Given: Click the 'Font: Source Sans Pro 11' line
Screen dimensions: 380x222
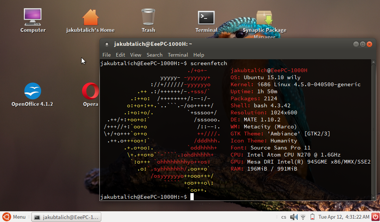Looking at the screenshot, I should 271,148.
